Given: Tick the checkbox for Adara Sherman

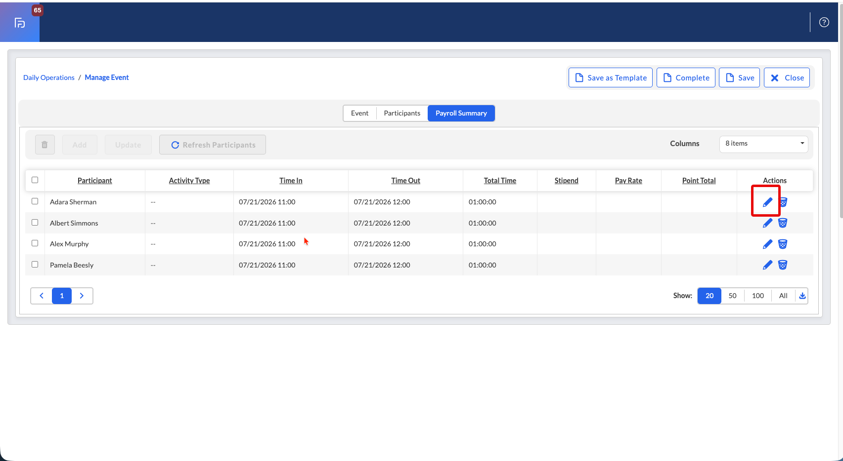Looking at the screenshot, I should click(x=35, y=201).
